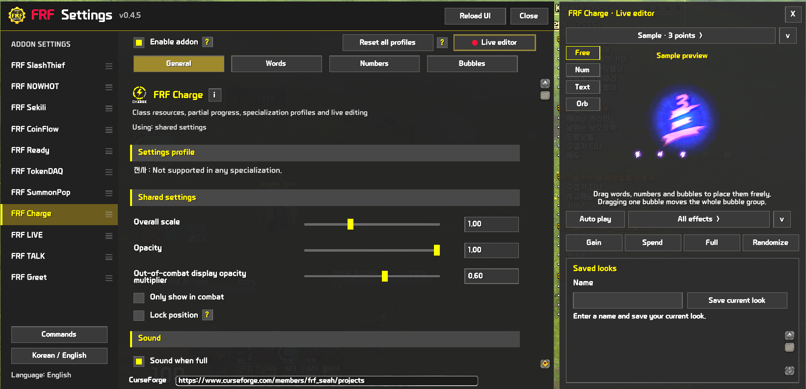Click the help icon next to Lock position
The height and width of the screenshot is (389, 806).
point(207,315)
